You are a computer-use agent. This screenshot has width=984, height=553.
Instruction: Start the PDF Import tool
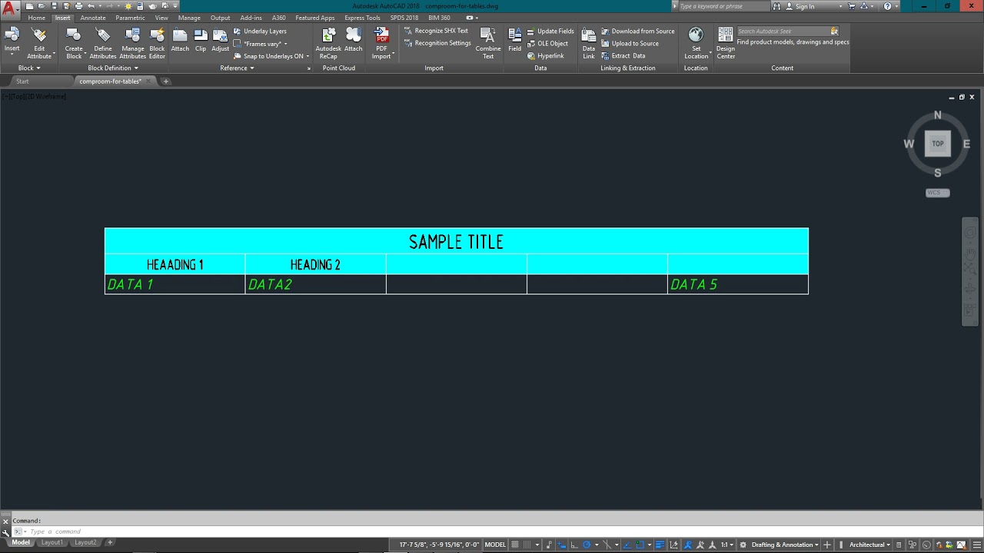(381, 43)
